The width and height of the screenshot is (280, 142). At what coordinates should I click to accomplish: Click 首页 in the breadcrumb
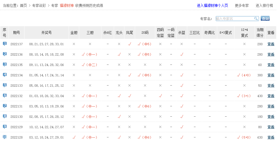click(24, 5)
